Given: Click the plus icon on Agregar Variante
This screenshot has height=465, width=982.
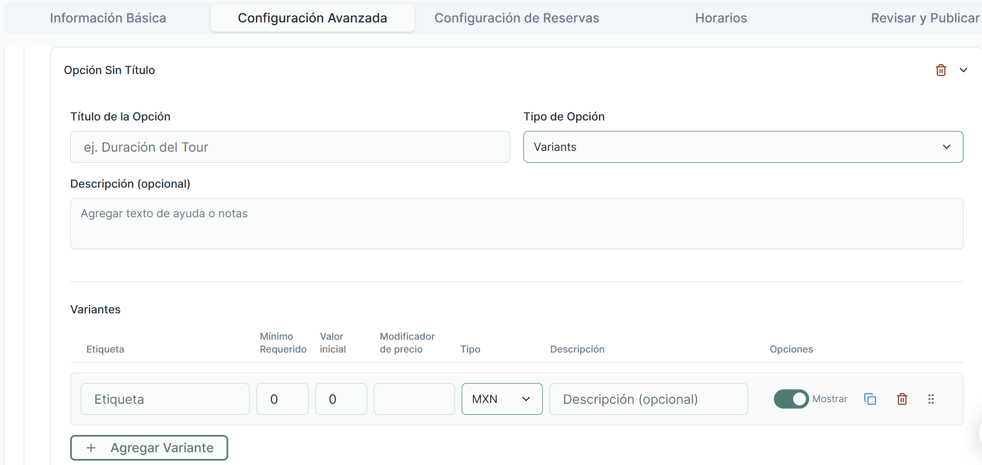Looking at the screenshot, I should click(91, 447).
